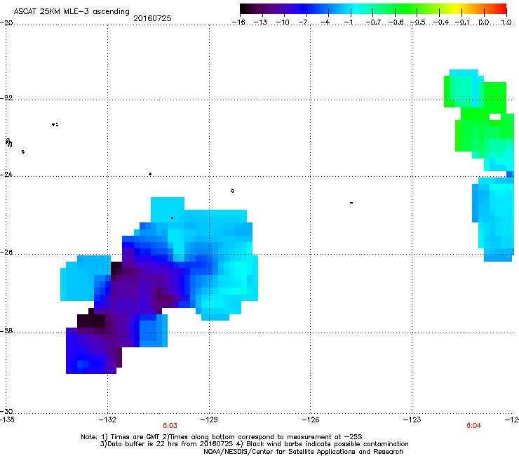Click the -16 color bar label
Screen dimensions: 519x456
coord(238,22)
